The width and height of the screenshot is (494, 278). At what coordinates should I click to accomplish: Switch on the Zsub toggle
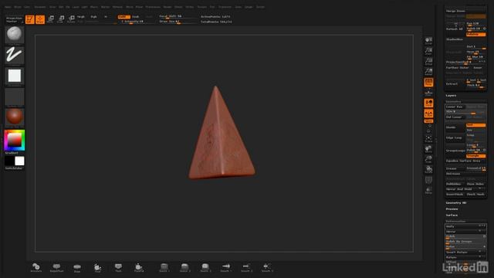[x=136, y=17]
